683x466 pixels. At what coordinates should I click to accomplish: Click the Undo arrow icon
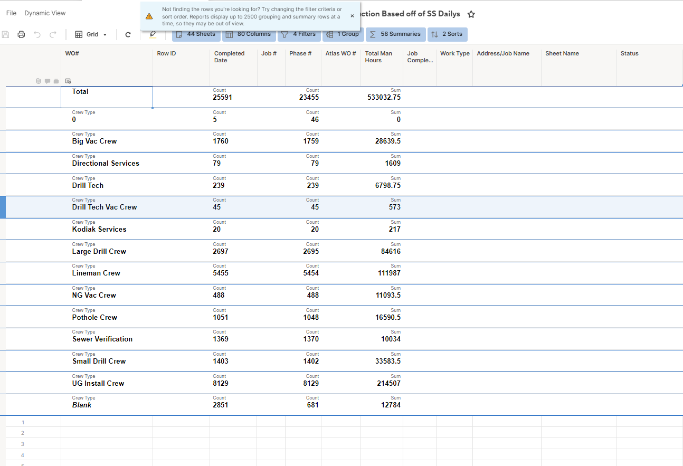[x=37, y=35]
